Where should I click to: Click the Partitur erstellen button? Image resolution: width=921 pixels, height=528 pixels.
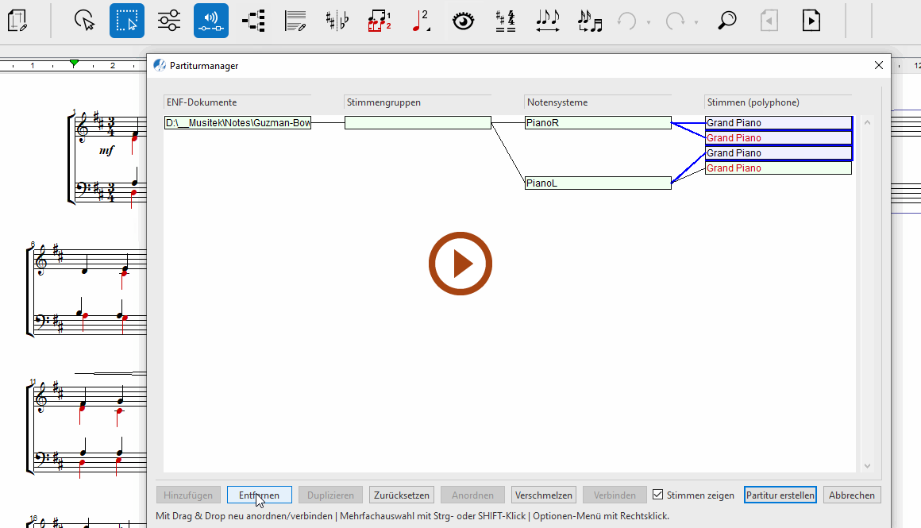[780, 495]
